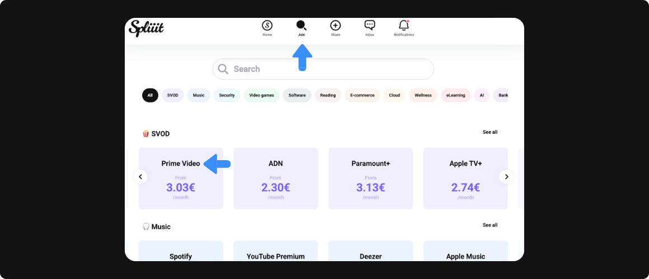Screen dimensions: 649x279
Task: Open the Spotify card
Action: point(181,251)
